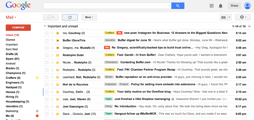Image resolution: width=254 pixels, height=120 pixels.
Task: Open section options arrow beside 1–14 of 14
Action: 249,26
